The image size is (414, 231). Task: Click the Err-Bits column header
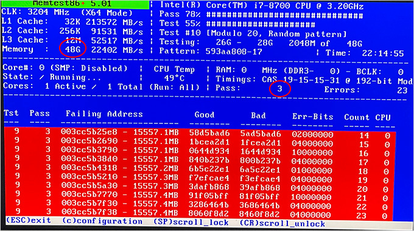(x=312, y=117)
